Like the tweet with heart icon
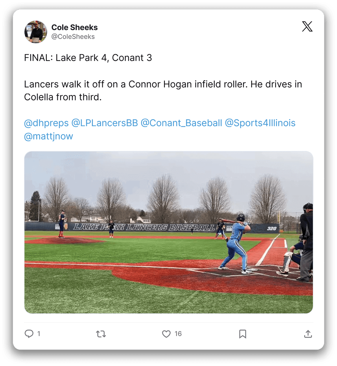This screenshot has width=337, height=366. pos(166,334)
